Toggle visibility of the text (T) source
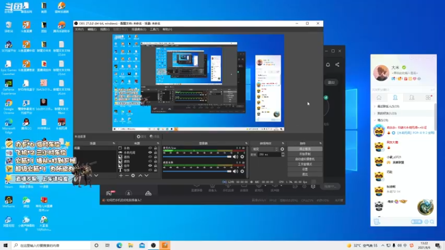445x250 pixels. pyautogui.click(x=150, y=170)
